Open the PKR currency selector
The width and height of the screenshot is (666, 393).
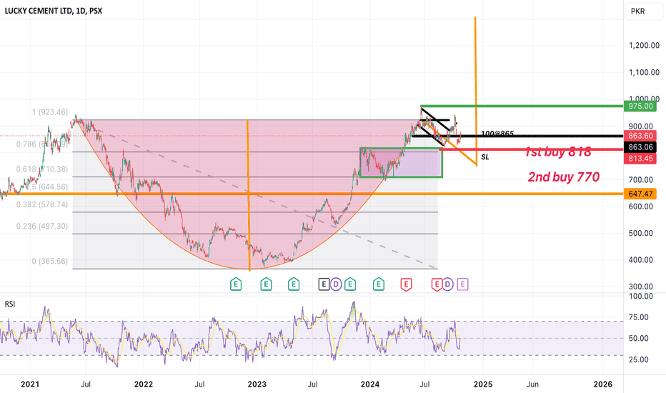pos(644,11)
